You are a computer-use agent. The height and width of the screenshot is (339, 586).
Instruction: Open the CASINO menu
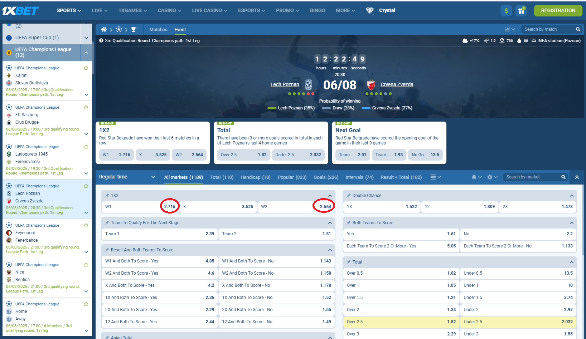click(x=170, y=11)
